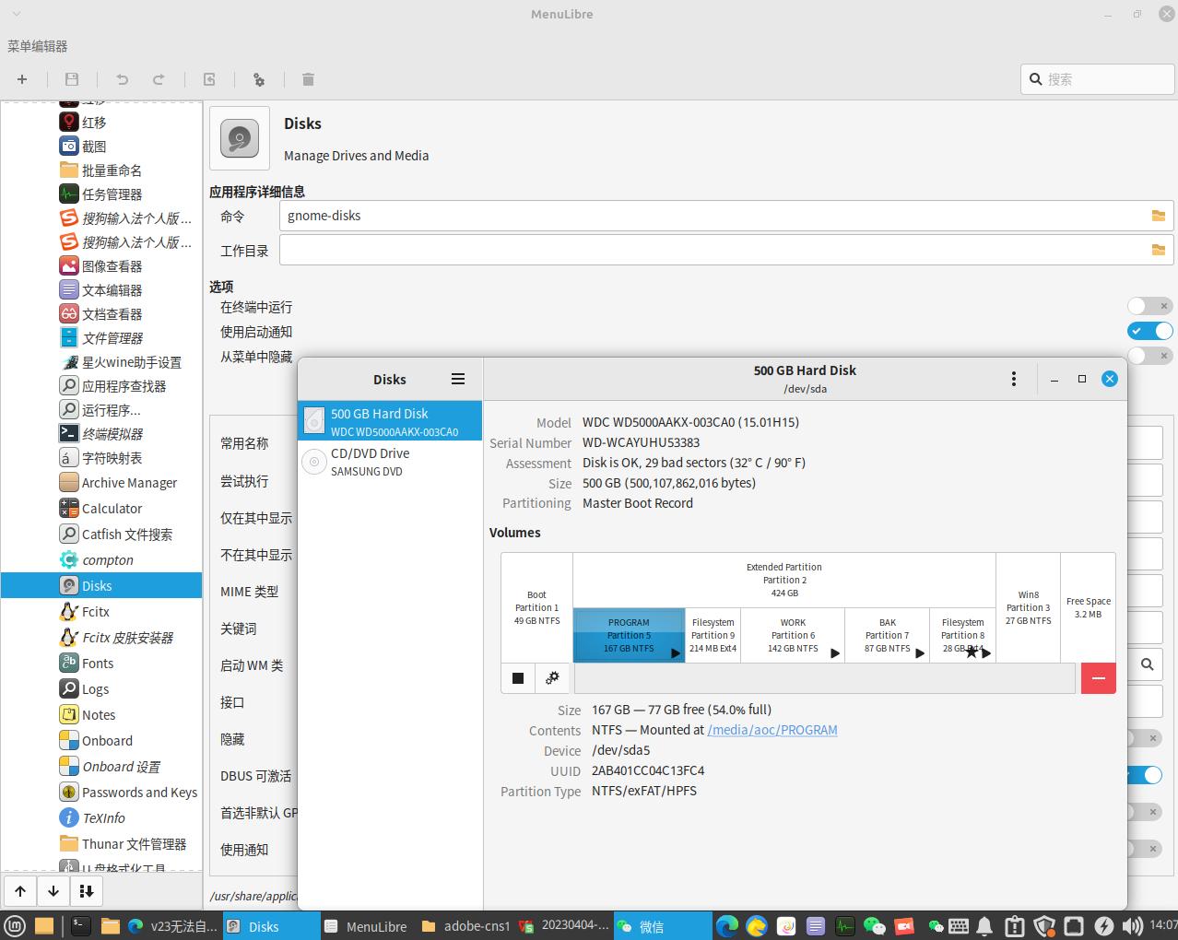This screenshot has height=940, width=1178.
Task: Select Boot Partition 1 volume block
Action: pyautogui.click(x=536, y=607)
